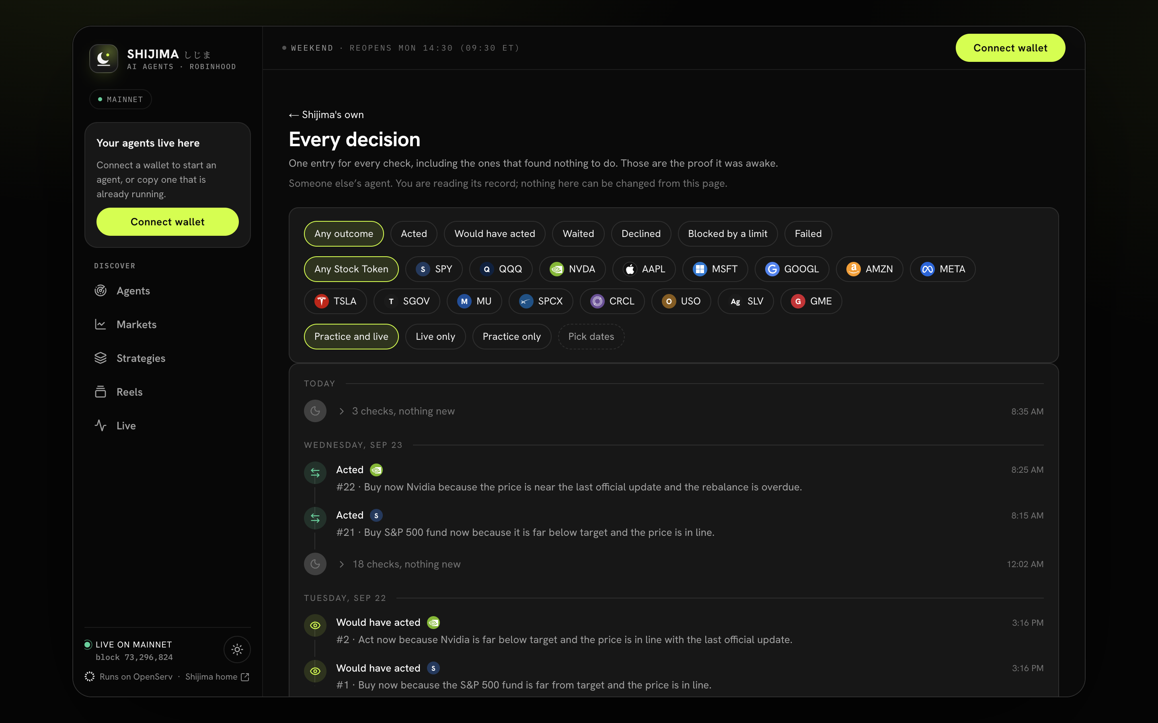Filter decisions by TSLA token
1158x723 pixels.
335,301
